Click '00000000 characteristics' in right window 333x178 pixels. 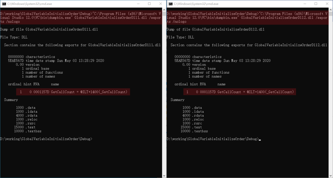pos(198,57)
